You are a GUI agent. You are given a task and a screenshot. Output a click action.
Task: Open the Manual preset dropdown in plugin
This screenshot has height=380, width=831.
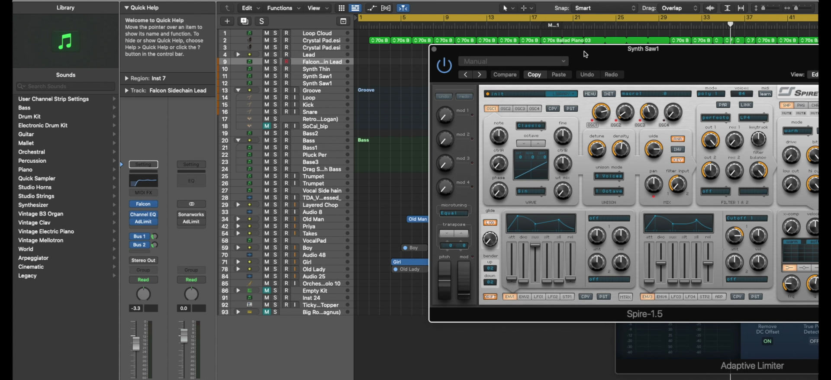(514, 61)
